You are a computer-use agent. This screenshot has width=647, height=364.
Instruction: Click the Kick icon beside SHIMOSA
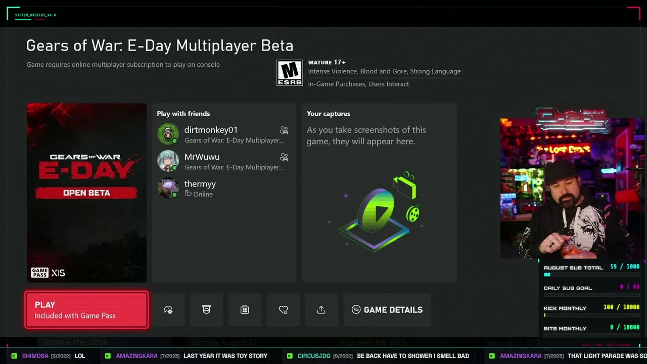(x=14, y=356)
